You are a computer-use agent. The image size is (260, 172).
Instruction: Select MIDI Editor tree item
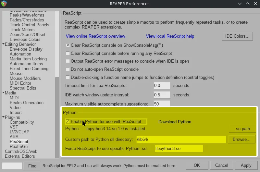click(x=20, y=83)
